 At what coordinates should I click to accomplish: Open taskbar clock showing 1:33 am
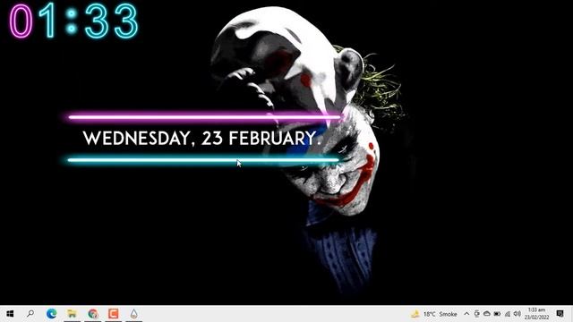click(537, 314)
